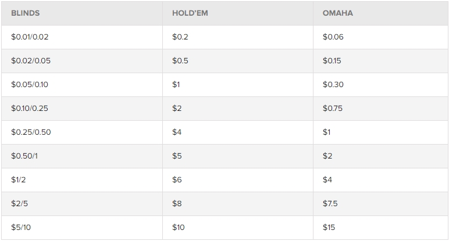Select the $0.02/0.05 blinds cell

30,61
